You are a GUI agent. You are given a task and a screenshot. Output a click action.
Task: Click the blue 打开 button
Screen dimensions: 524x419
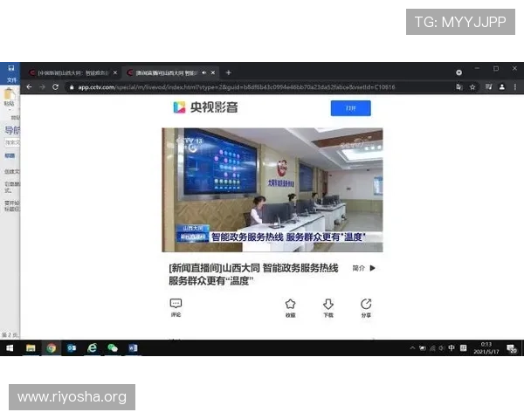point(350,108)
